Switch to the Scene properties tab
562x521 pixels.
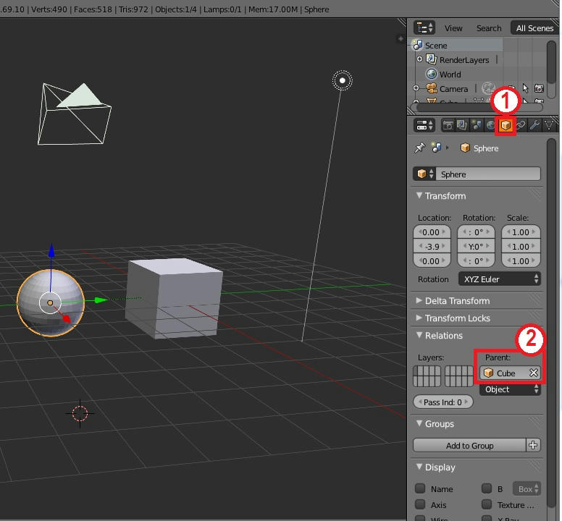click(477, 125)
